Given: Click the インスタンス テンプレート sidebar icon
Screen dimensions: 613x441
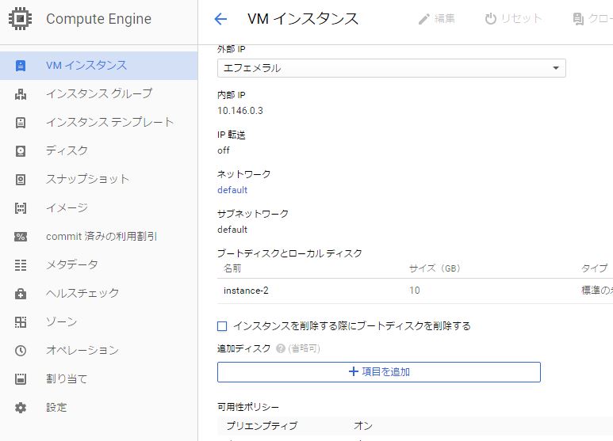Looking at the screenshot, I should click(x=21, y=123).
